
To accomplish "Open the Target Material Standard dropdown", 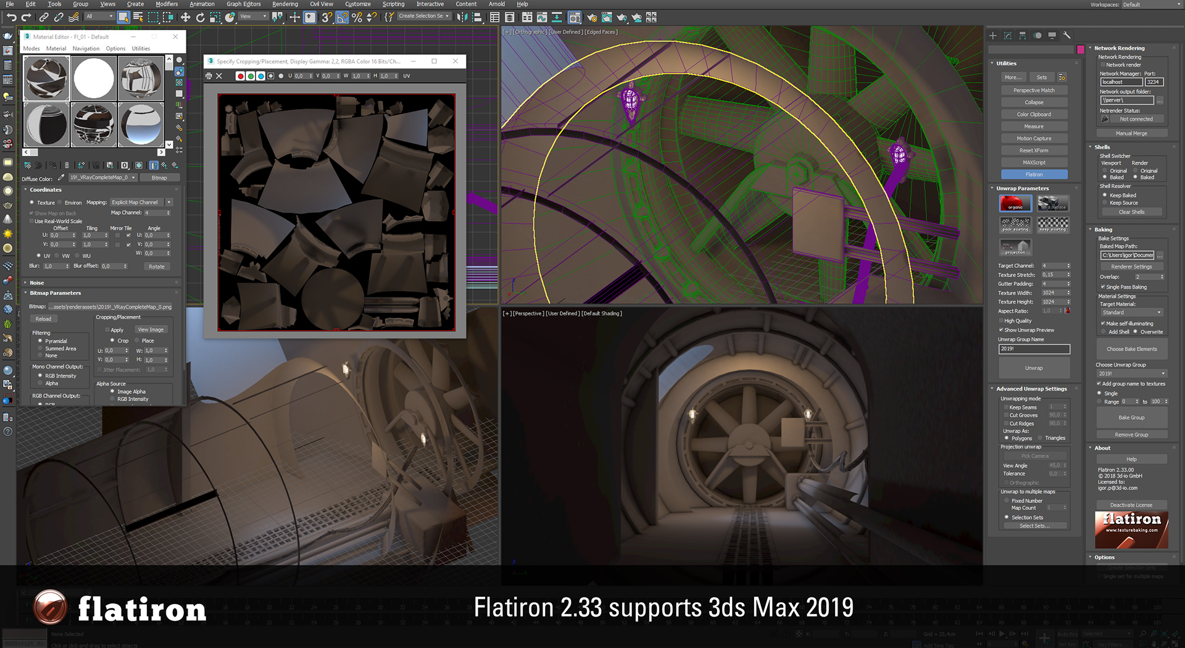I will pyautogui.click(x=1132, y=312).
